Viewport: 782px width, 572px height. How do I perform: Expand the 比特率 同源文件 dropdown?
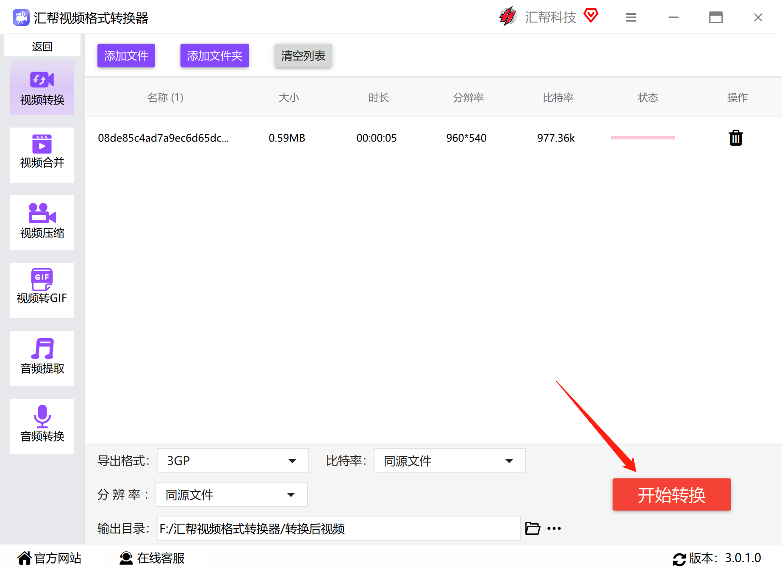pos(449,461)
